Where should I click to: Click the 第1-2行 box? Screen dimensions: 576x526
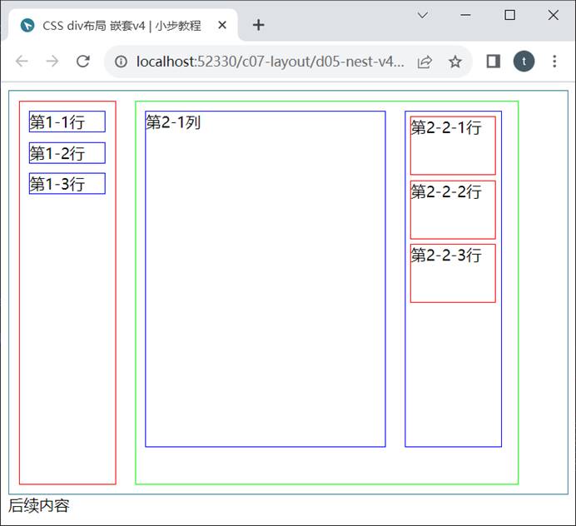point(67,153)
